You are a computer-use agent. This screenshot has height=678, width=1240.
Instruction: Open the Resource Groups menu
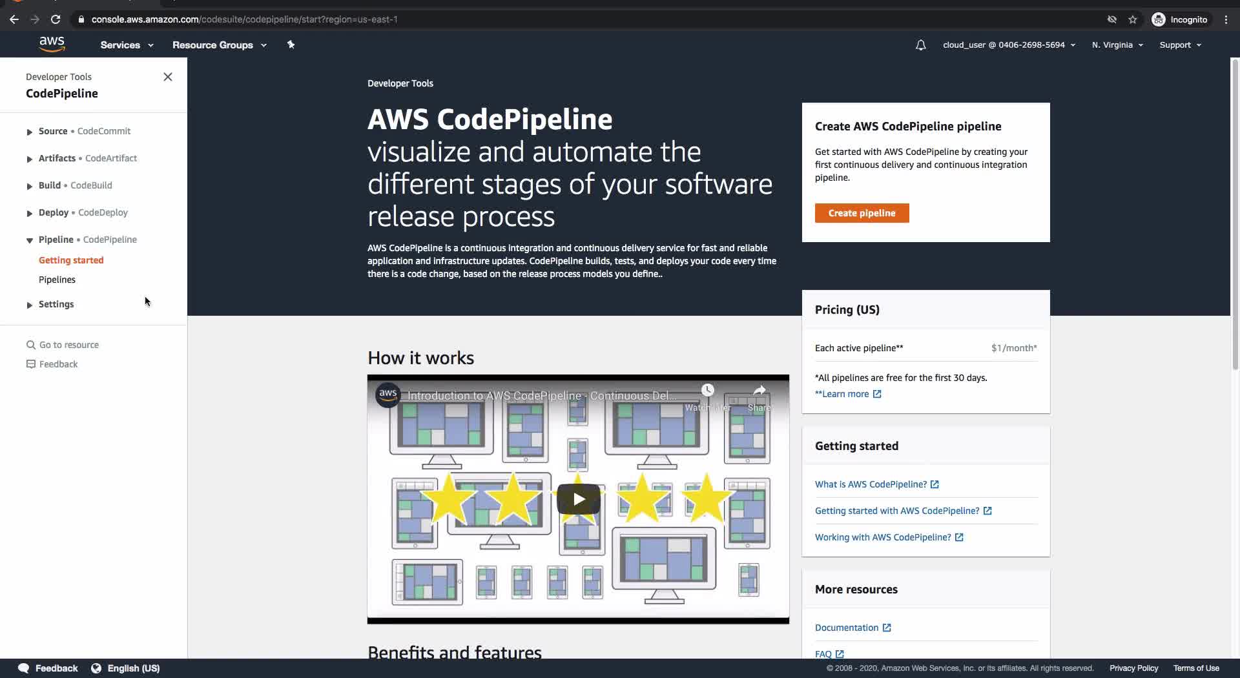(220, 45)
